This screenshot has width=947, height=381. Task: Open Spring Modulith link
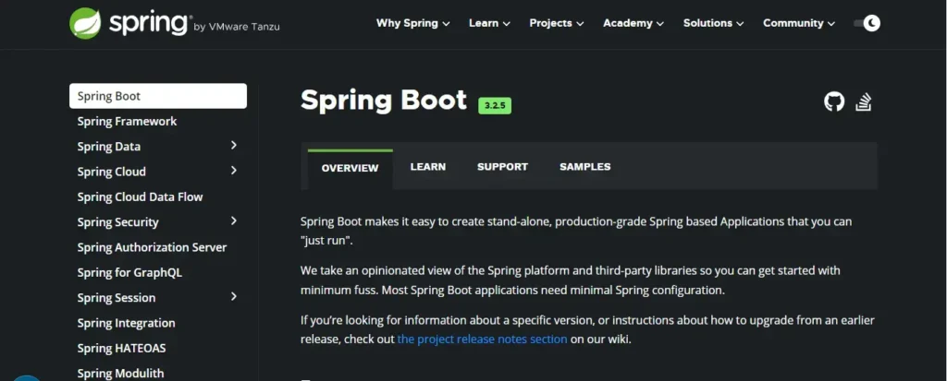(x=120, y=374)
